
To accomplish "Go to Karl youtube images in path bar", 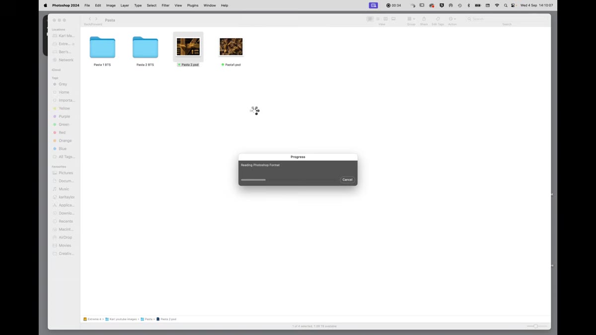I will click(x=121, y=319).
